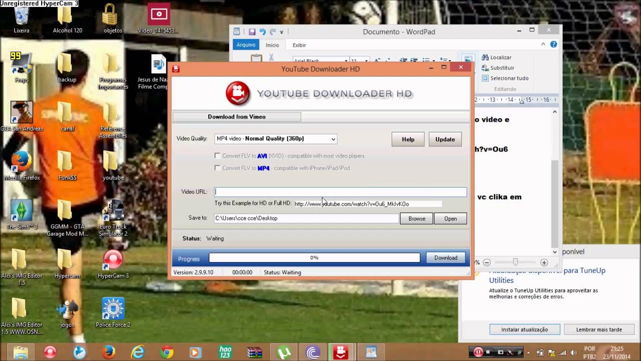Enable Convert FLV to MP4 checkbox
The image size is (641, 361).
click(217, 168)
